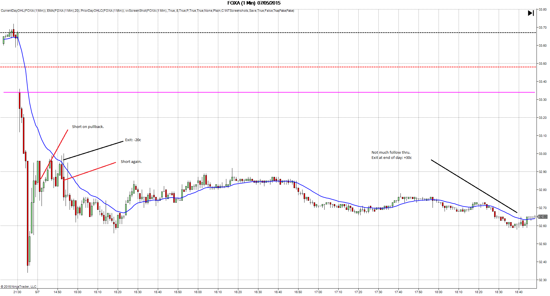Click the 'Exit: -20c' annotation text
Viewport: 550px width, 296px height.
click(133, 140)
